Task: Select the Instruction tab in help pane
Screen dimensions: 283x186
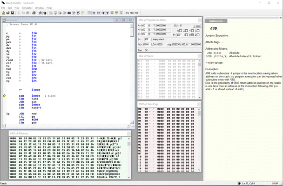Action: pos(216,21)
